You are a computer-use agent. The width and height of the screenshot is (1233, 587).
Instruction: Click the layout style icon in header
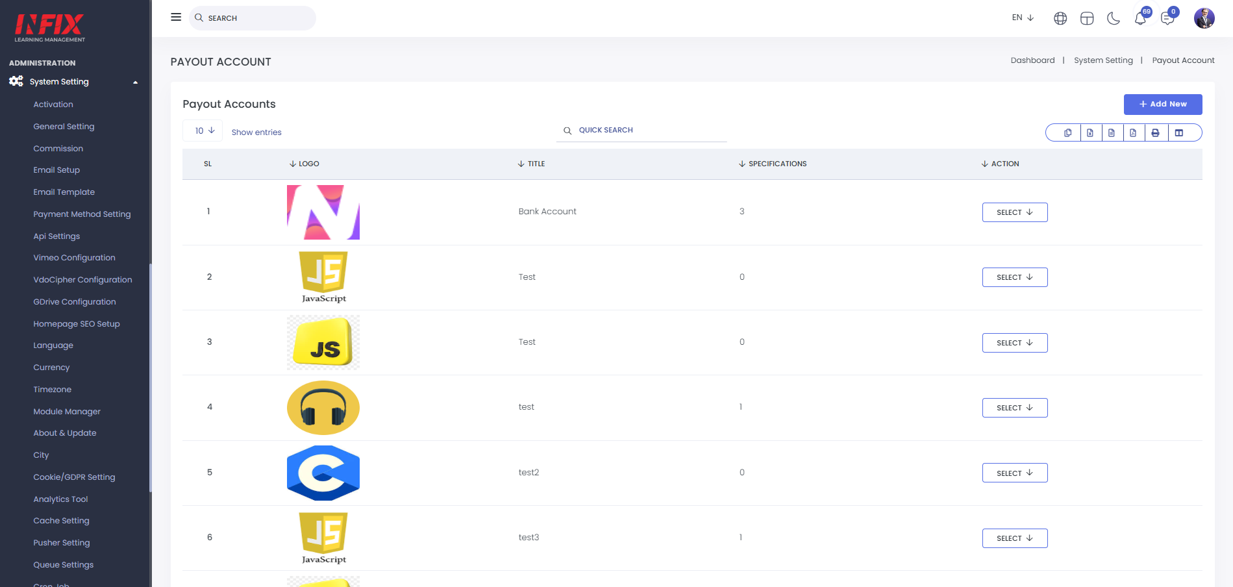point(1087,18)
